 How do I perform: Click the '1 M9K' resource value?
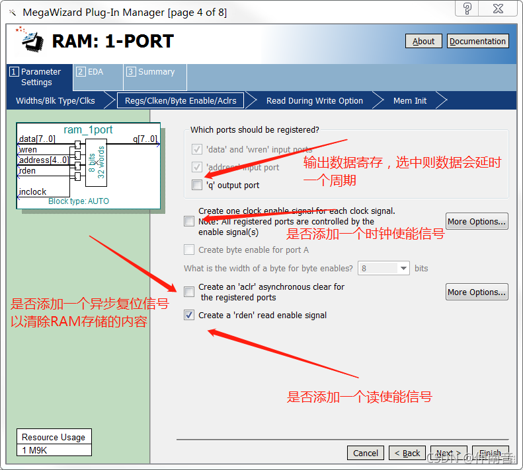(34, 450)
